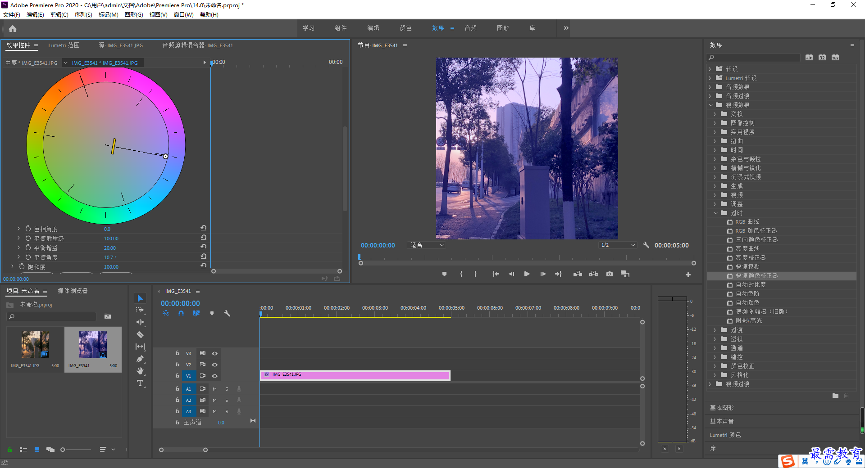Expand the 颜色校正 folder
The image size is (865, 468).
(x=715, y=366)
